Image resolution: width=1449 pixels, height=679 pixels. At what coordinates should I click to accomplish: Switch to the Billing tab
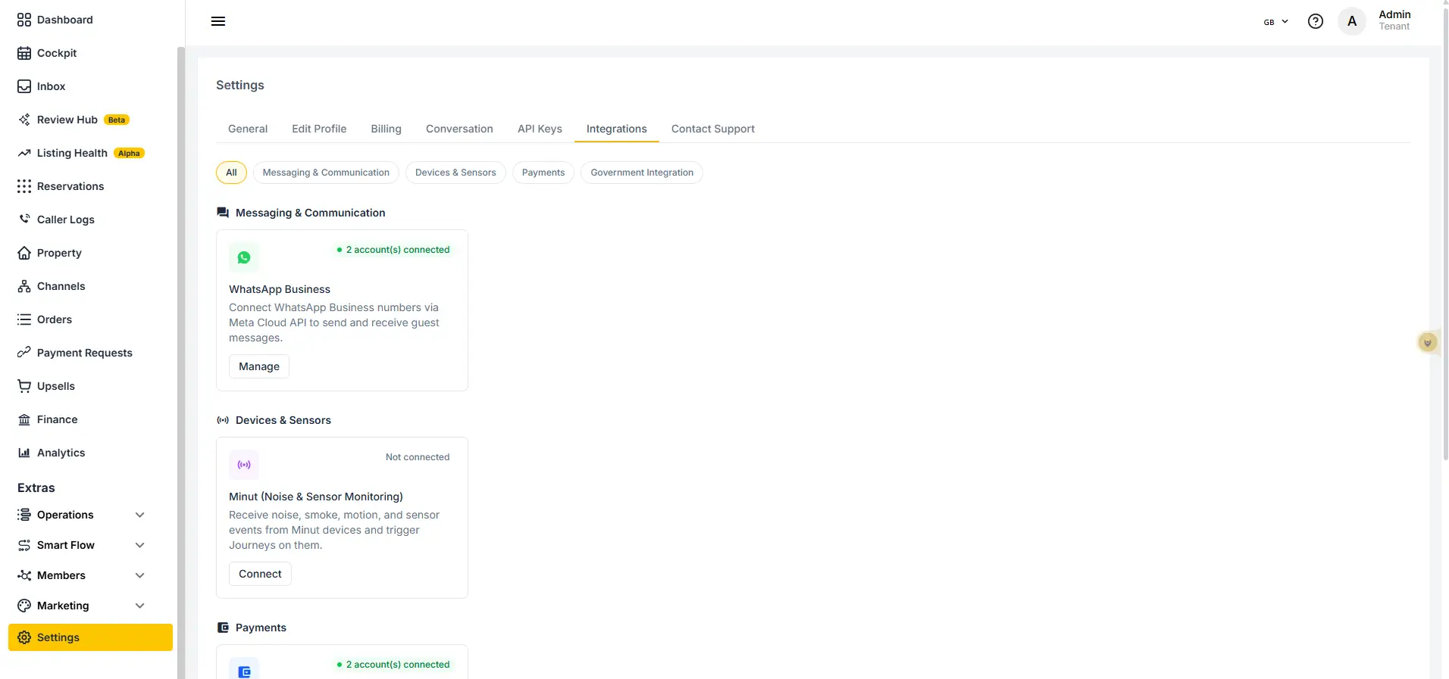[x=386, y=129]
